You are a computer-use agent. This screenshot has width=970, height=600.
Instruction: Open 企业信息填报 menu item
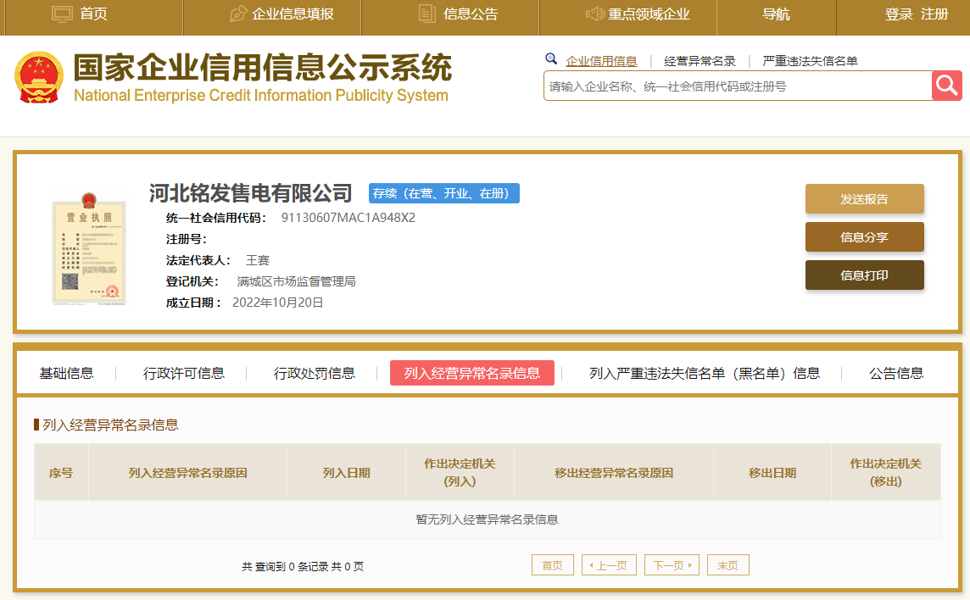pyautogui.click(x=293, y=14)
